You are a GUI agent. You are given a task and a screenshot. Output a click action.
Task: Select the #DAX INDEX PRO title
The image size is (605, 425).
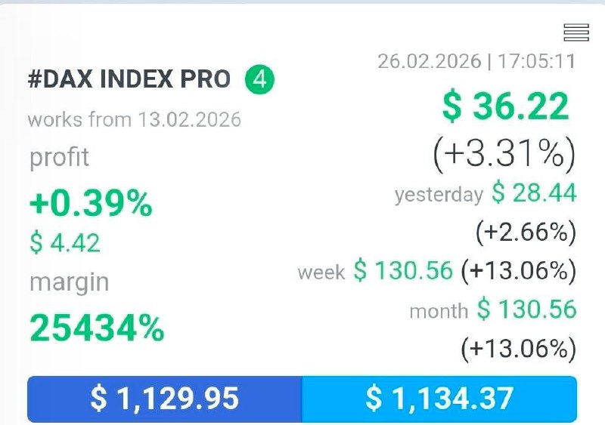(129, 80)
